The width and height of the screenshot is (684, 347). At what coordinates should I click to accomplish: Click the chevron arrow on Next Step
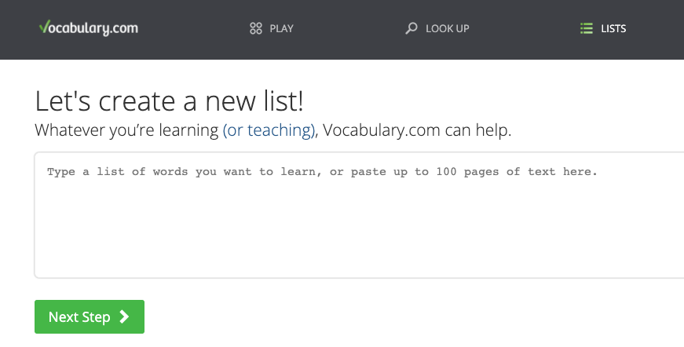(124, 316)
